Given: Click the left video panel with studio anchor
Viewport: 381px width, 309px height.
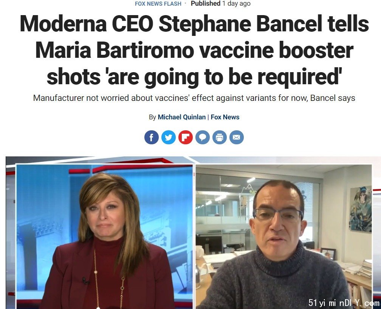Looking at the screenshot, I should click(x=104, y=236).
